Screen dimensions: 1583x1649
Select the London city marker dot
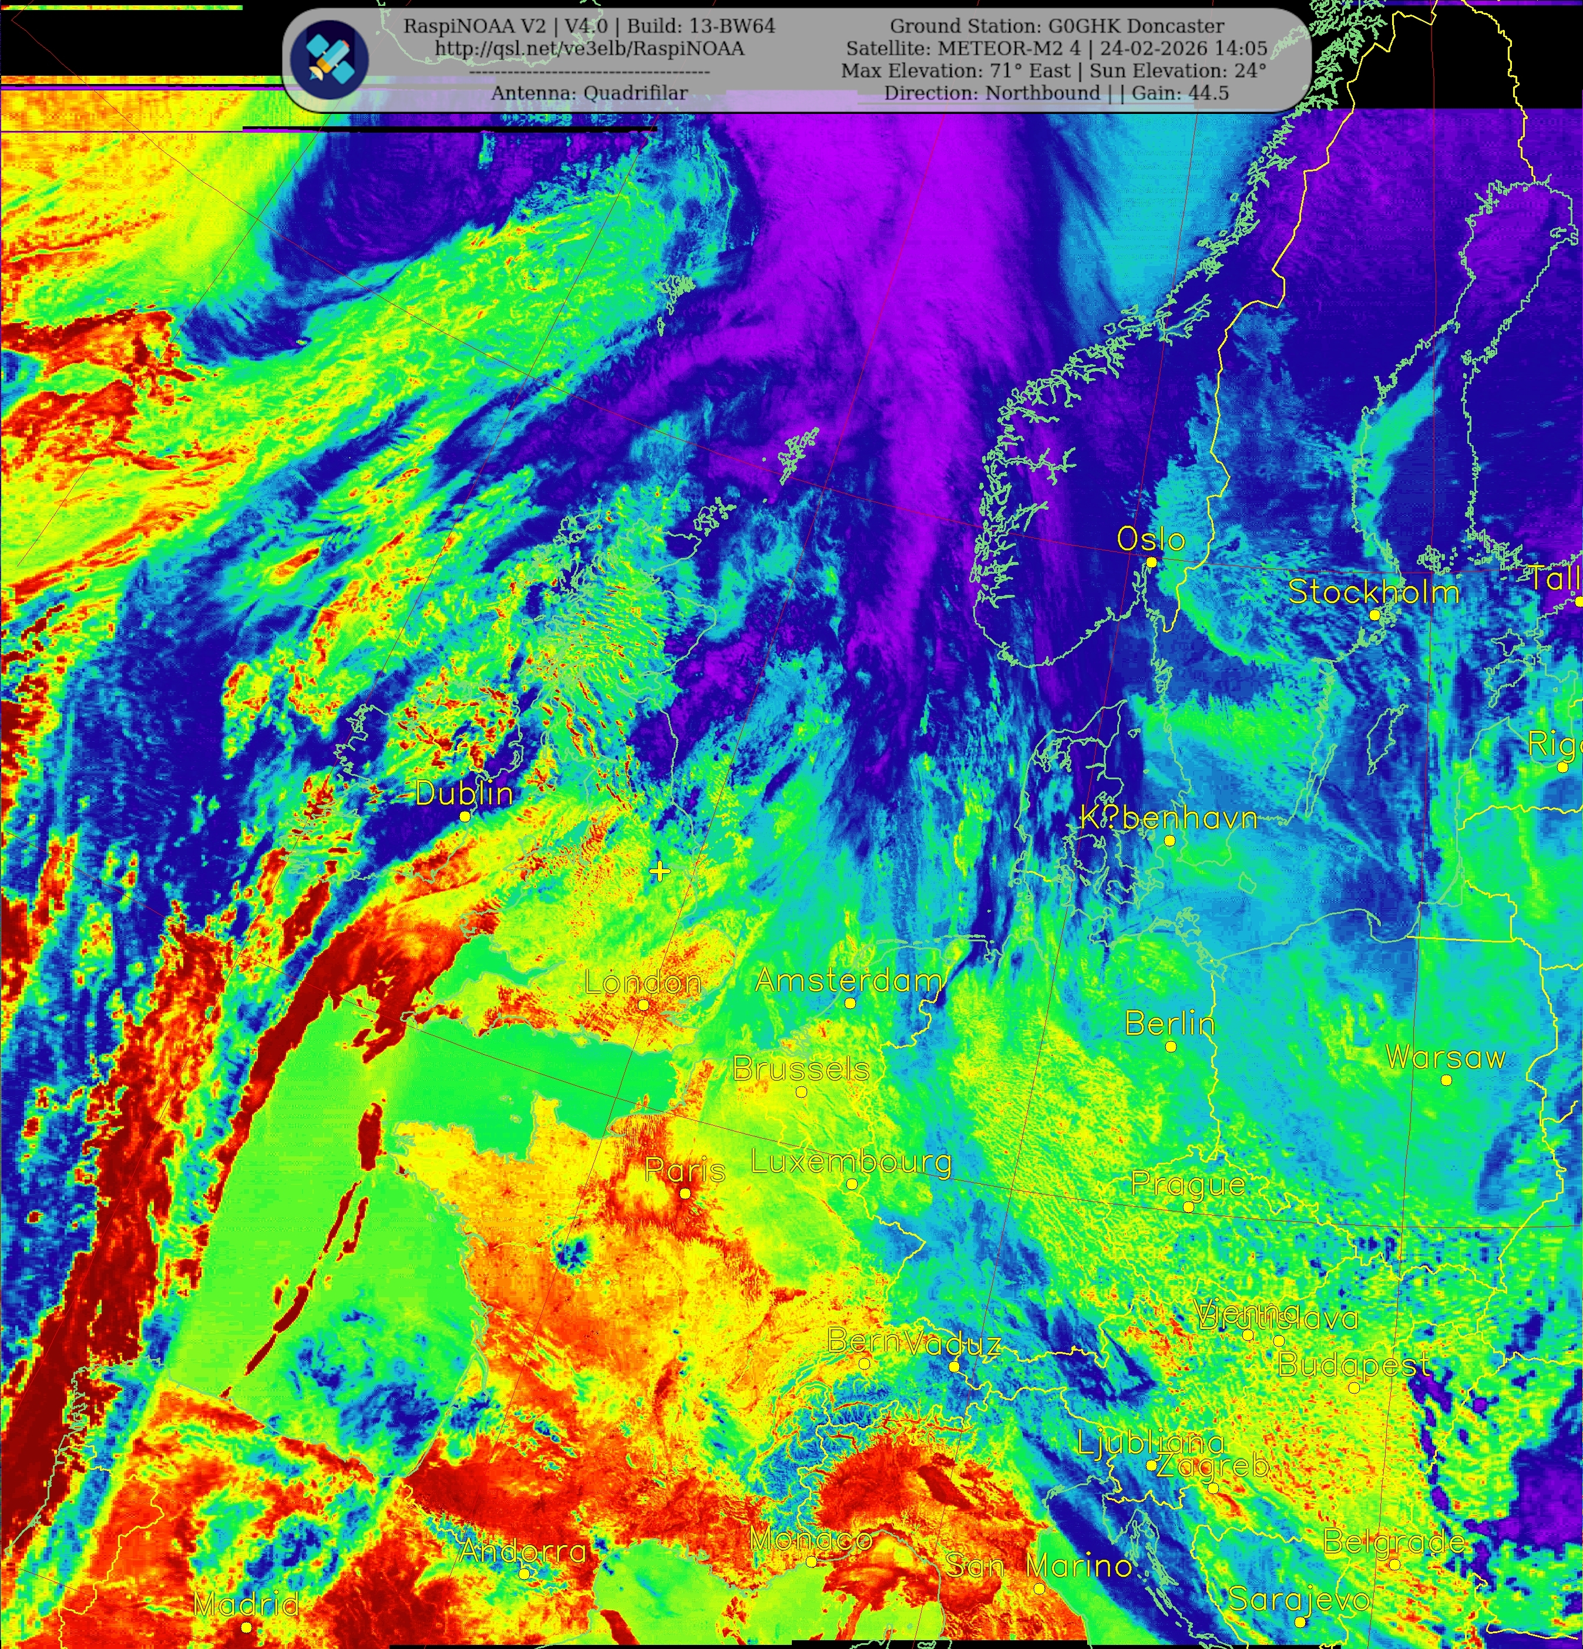point(643,1005)
